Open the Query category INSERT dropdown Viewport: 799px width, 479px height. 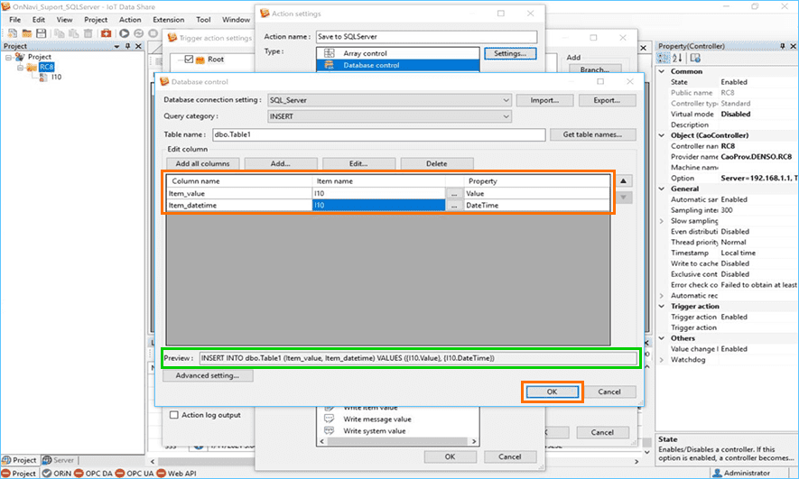point(506,116)
